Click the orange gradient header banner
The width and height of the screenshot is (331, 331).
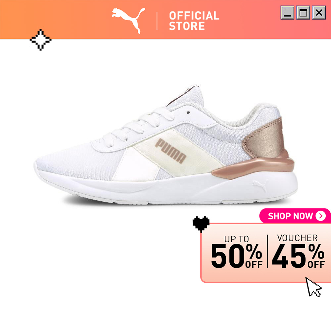tap(165, 20)
